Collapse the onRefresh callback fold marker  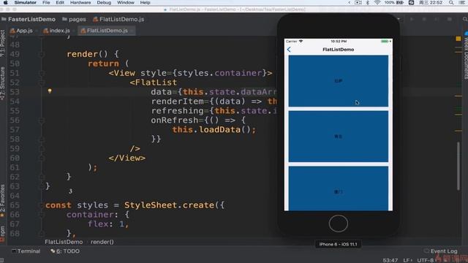[42, 121]
